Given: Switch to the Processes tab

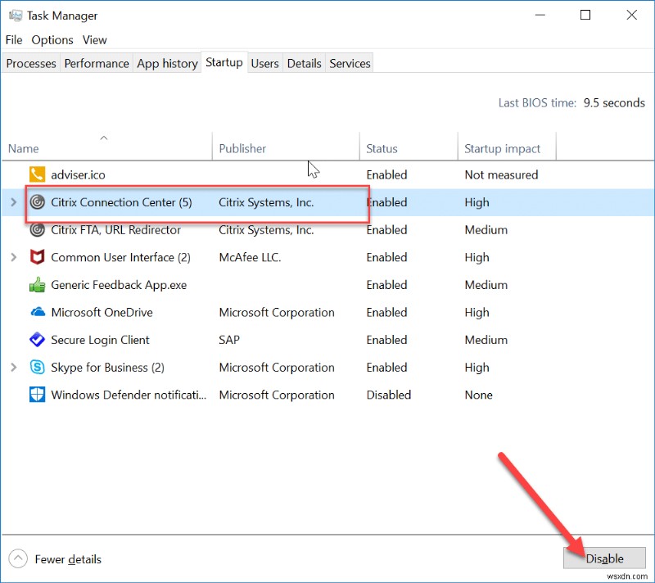Looking at the screenshot, I should coord(30,62).
